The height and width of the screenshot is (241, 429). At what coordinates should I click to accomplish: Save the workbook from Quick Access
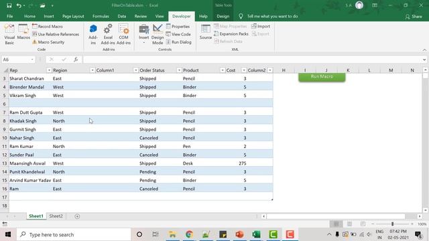click(9, 5)
